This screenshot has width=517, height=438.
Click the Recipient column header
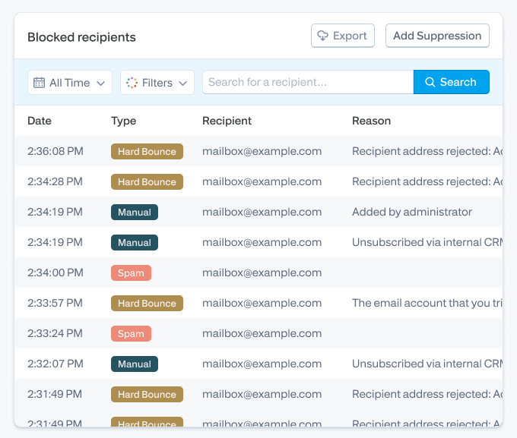[227, 121]
